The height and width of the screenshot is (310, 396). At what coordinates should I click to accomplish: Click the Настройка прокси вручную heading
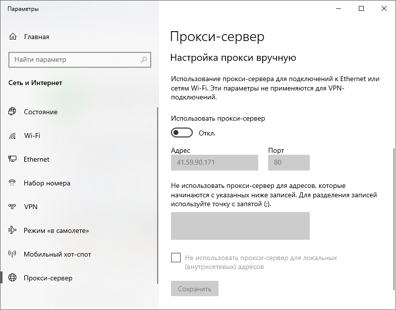(x=233, y=58)
